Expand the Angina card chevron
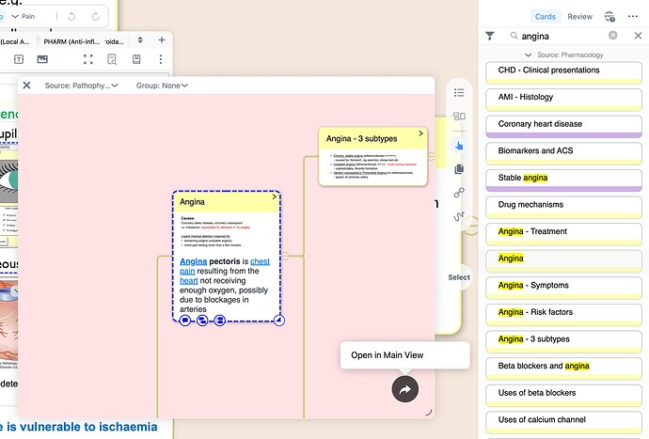The height and width of the screenshot is (439, 649). [274, 197]
